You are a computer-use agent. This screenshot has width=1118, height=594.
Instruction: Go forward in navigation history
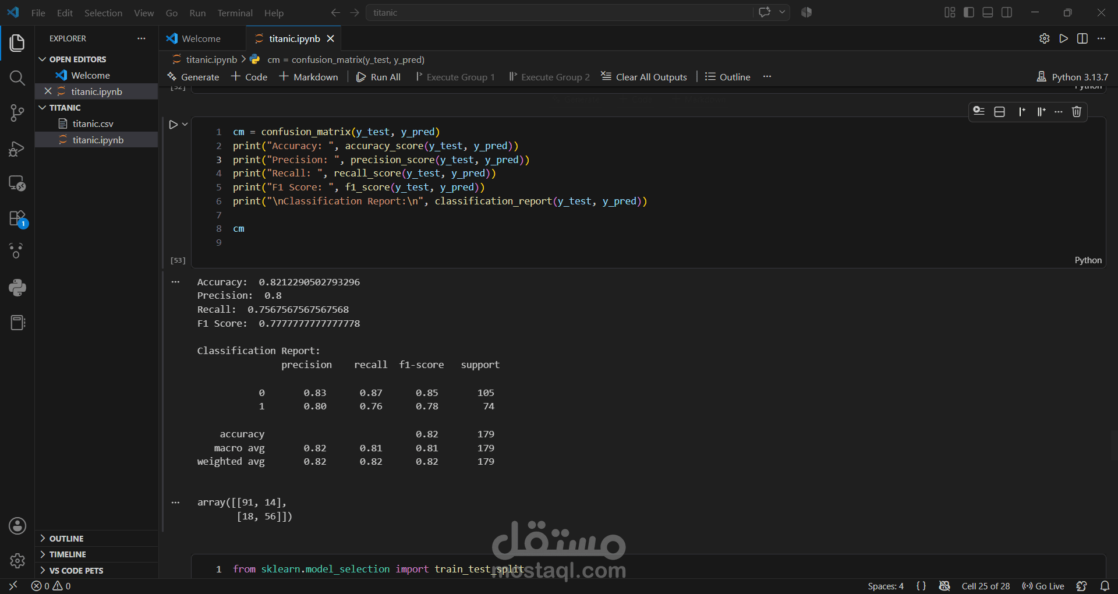pyautogui.click(x=355, y=13)
